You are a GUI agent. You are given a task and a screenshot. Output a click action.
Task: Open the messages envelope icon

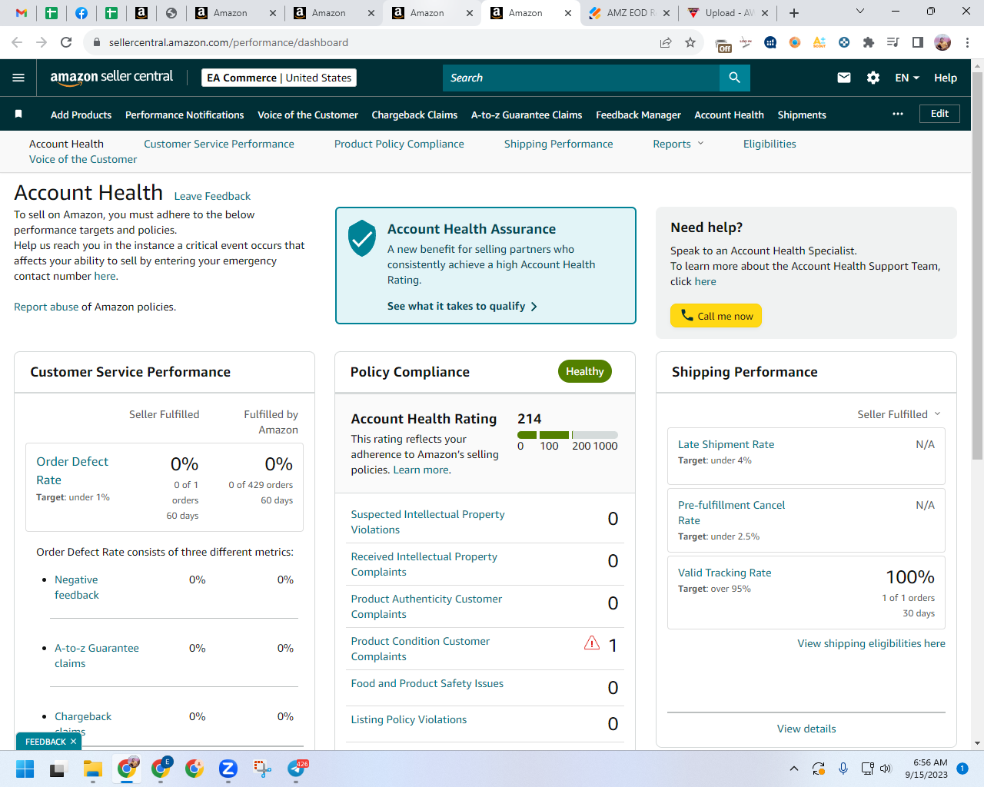click(x=844, y=78)
